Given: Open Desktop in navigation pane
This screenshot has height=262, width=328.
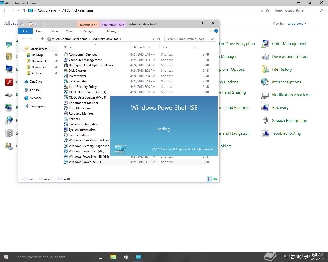Looking at the screenshot, I should pyautogui.click(x=37, y=55).
